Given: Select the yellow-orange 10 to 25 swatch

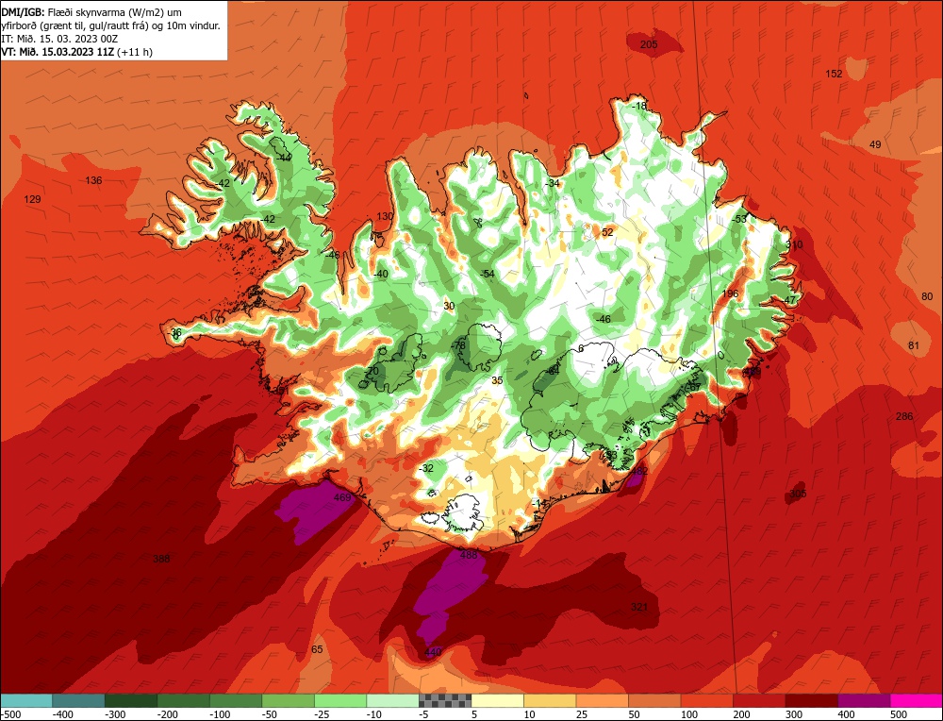Looking at the screenshot, I should point(549,700).
